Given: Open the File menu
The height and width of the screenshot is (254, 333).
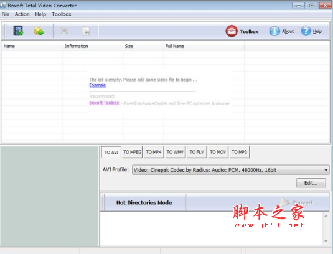Looking at the screenshot, I should (x=6, y=14).
